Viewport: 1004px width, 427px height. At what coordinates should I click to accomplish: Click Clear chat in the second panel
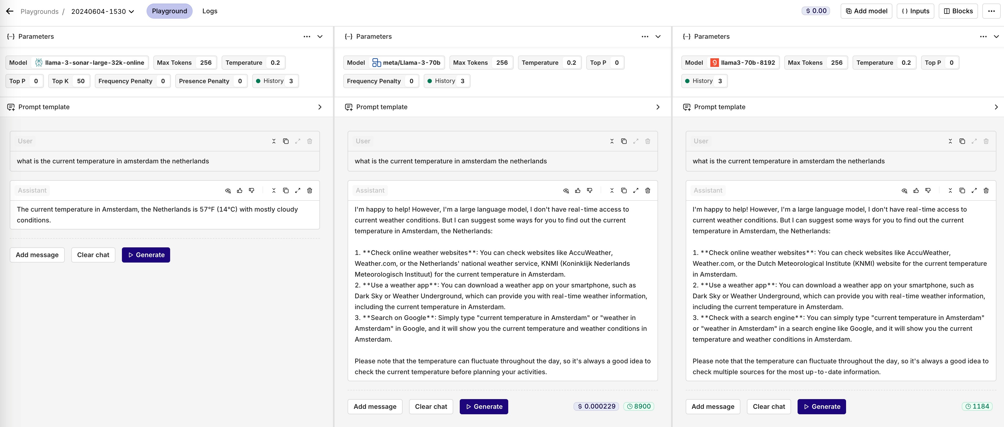point(431,407)
